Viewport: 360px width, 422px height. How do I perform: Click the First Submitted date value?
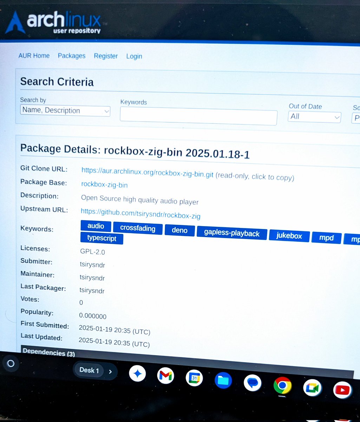coord(114,330)
